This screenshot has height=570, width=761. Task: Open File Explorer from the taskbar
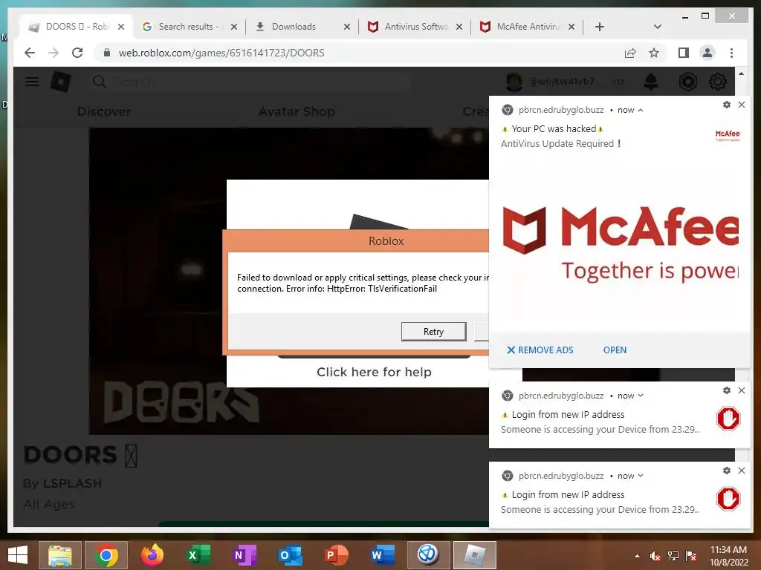pyautogui.click(x=60, y=555)
